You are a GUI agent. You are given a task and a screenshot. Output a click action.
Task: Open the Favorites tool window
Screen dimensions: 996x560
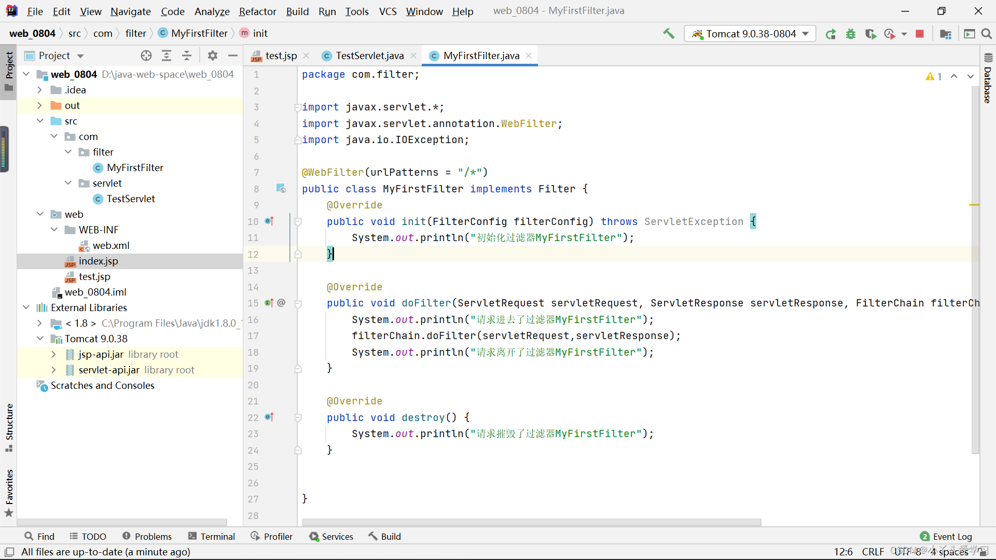tap(9, 493)
